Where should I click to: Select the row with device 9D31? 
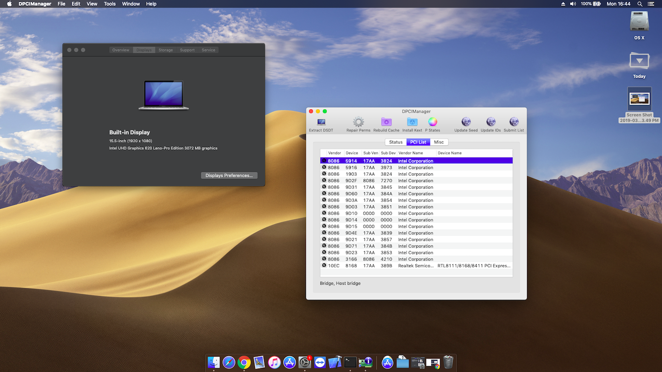point(416,187)
